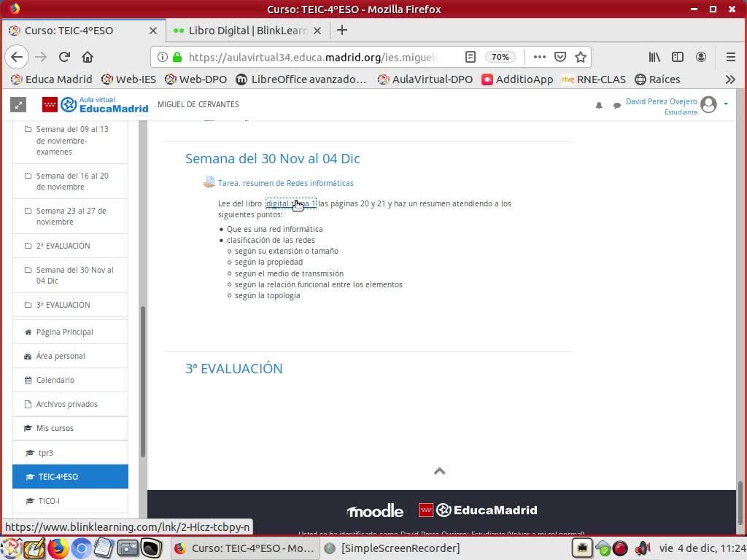Open Tarea resumen de Redes informáticas assignment
Image resolution: width=747 pixels, height=560 pixels.
click(285, 183)
